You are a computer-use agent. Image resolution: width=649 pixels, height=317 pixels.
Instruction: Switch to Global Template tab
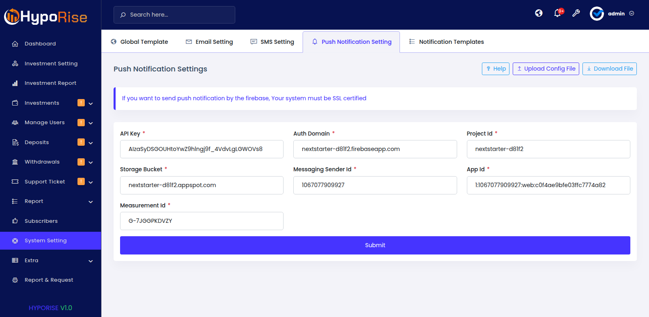(x=139, y=42)
